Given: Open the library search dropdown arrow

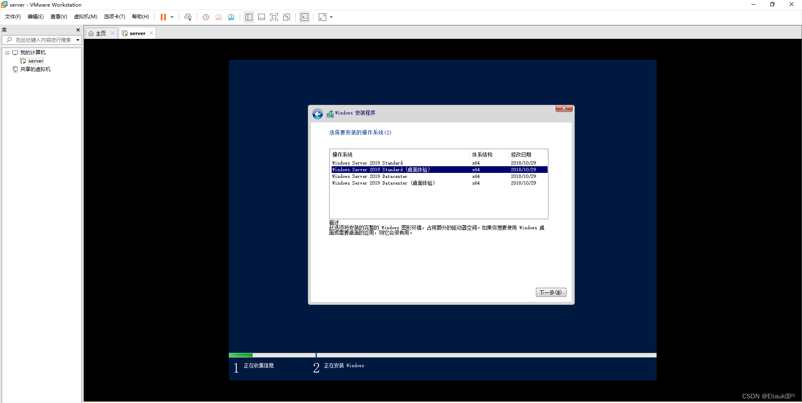Looking at the screenshot, I should click(x=78, y=40).
